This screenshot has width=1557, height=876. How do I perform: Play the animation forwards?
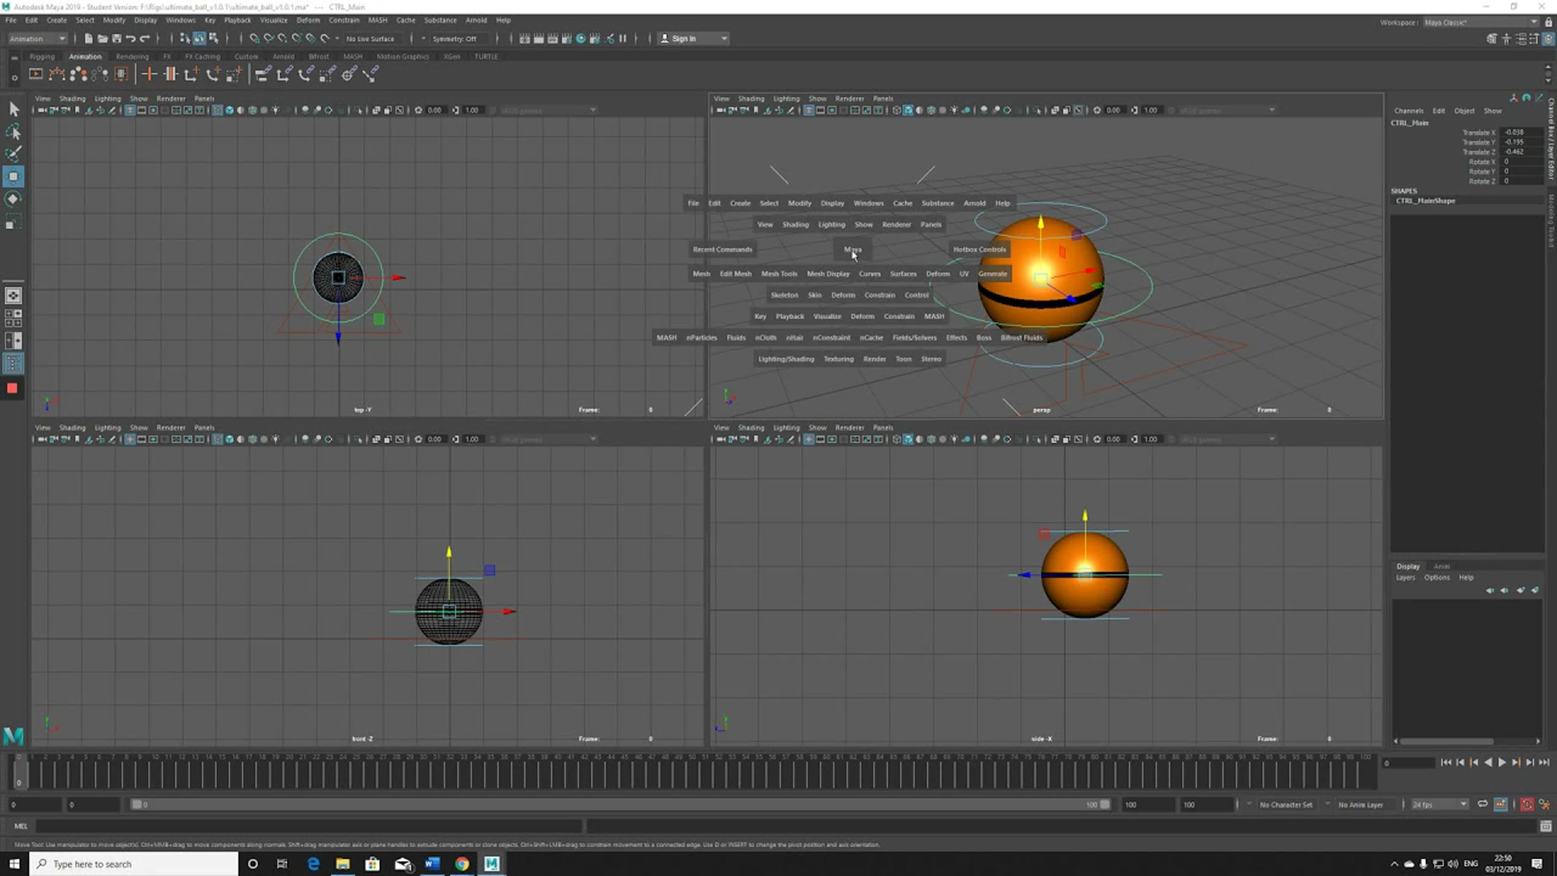coord(1502,763)
